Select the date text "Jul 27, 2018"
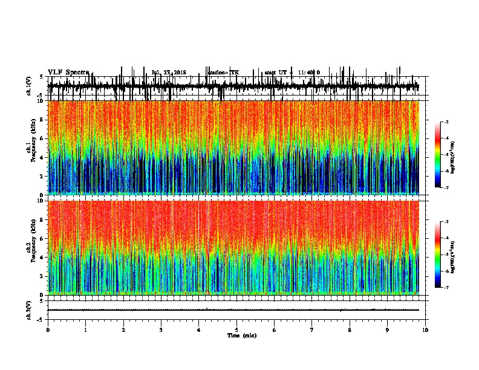 [x=169, y=73]
